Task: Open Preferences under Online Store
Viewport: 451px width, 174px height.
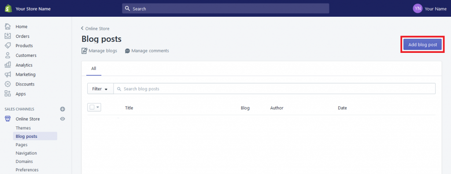Action: click(27, 170)
